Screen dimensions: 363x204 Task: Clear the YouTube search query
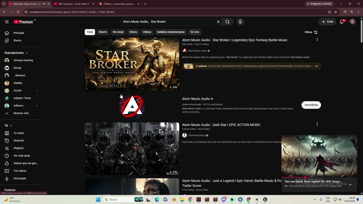(x=218, y=22)
